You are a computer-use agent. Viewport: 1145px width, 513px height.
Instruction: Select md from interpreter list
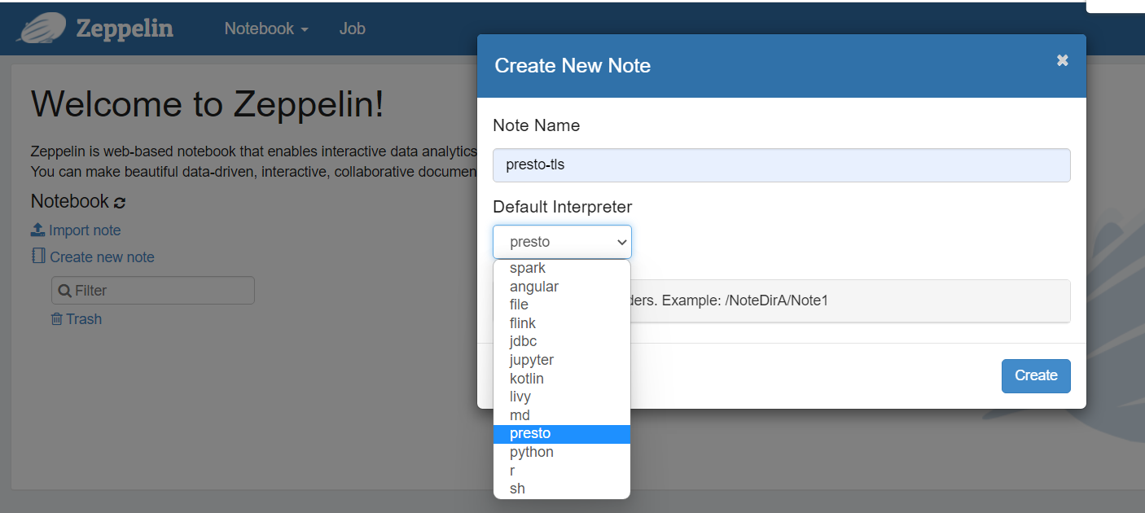pos(562,415)
